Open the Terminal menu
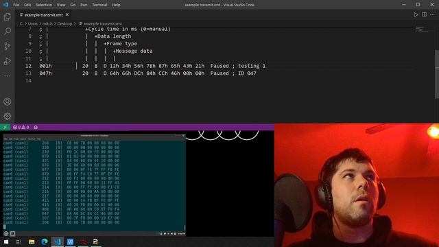 click(99, 5)
